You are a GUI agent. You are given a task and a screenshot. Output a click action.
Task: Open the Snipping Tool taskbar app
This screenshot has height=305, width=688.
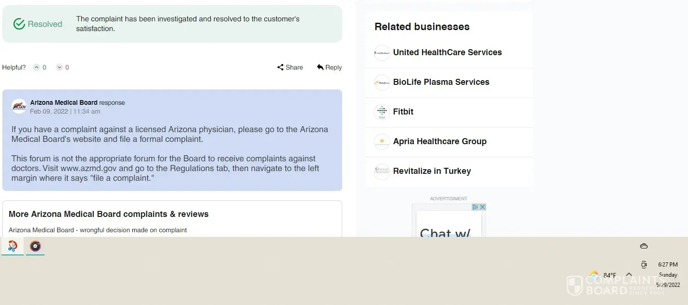click(x=13, y=246)
